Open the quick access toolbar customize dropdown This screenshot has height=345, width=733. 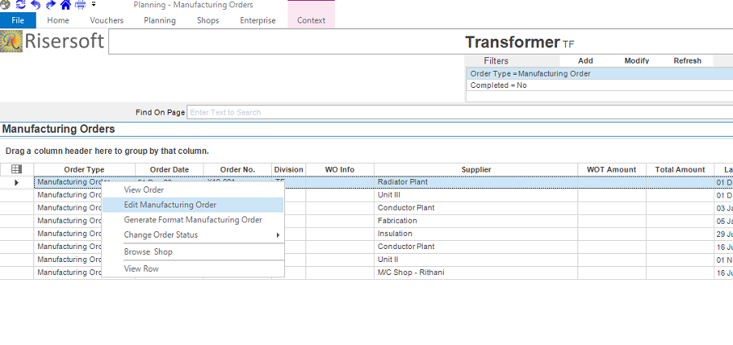coord(94,5)
